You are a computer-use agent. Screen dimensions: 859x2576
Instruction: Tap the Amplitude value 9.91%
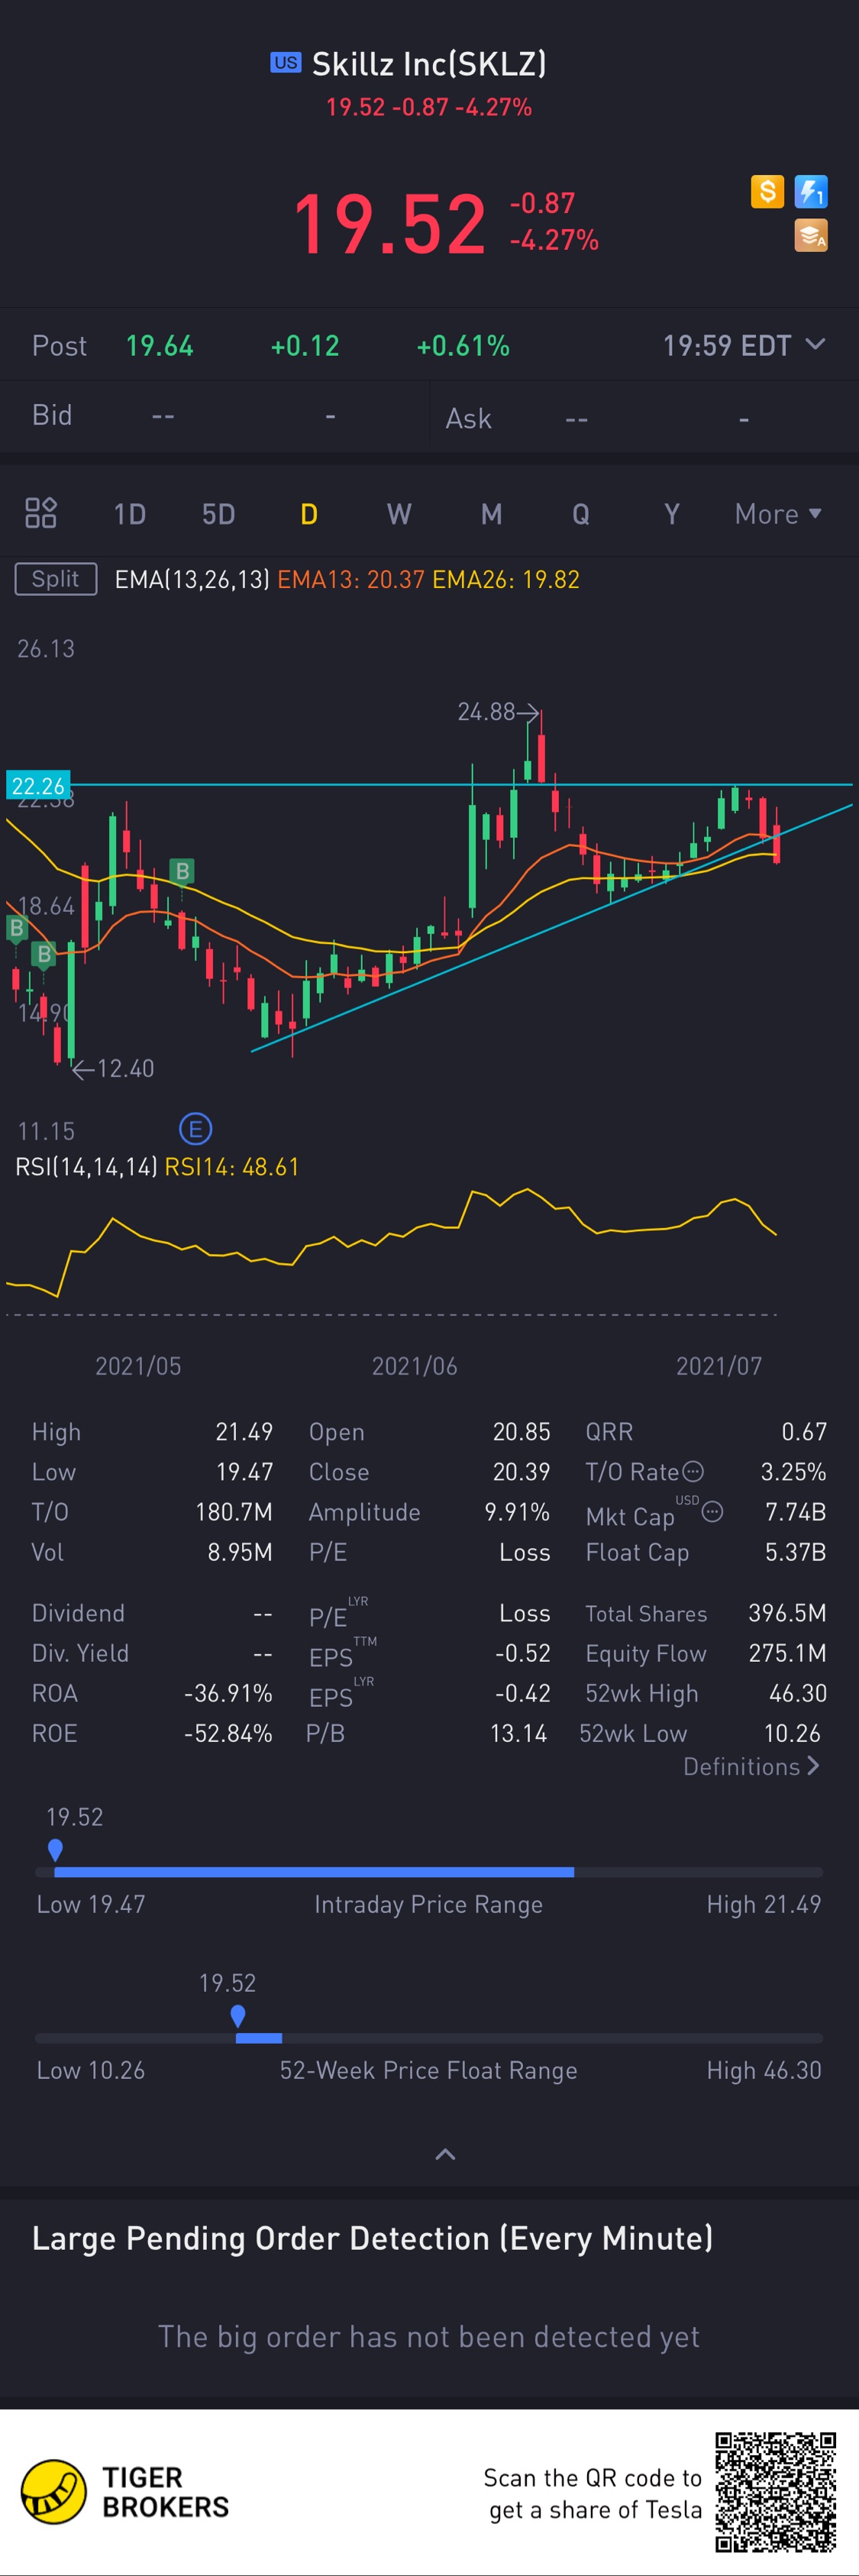[x=517, y=1512]
